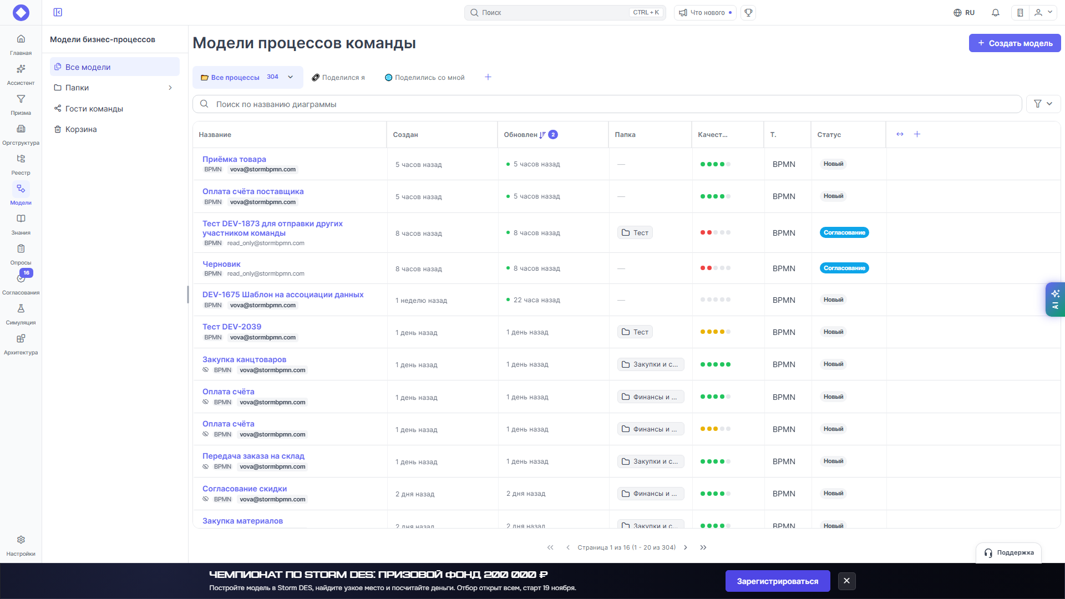Open the Опросы clipboard icon

pyautogui.click(x=21, y=248)
